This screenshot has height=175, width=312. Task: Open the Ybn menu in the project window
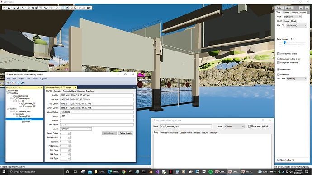coord(28,79)
